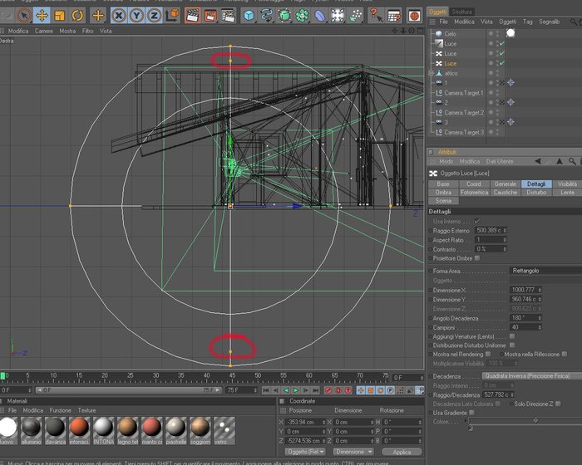Image resolution: width=582 pixels, height=465 pixels.
Task: Open the Camere viewport menu
Action: click(44, 31)
